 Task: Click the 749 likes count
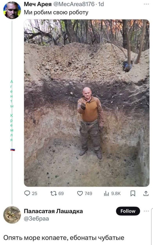pyautogui.click(x=88, y=194)
